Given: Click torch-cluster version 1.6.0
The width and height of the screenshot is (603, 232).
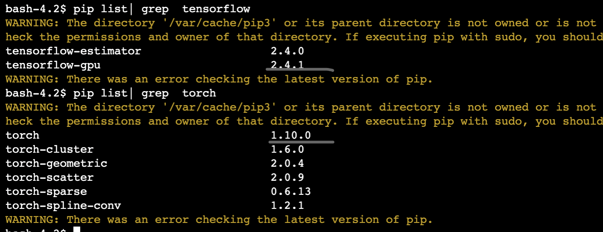Looking at the screenshot, I should point(287,150).
